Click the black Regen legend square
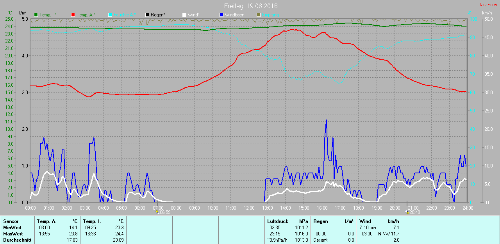 [x=147, y=15]
